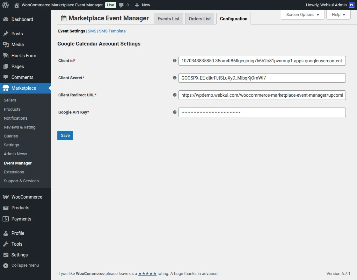Open the comments bubble in the top bar
The image size is (357, 280).
click(122, 5)
